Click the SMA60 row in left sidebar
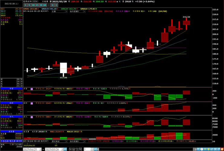Viewport: 224px width, 151px height. coord(12,15)
